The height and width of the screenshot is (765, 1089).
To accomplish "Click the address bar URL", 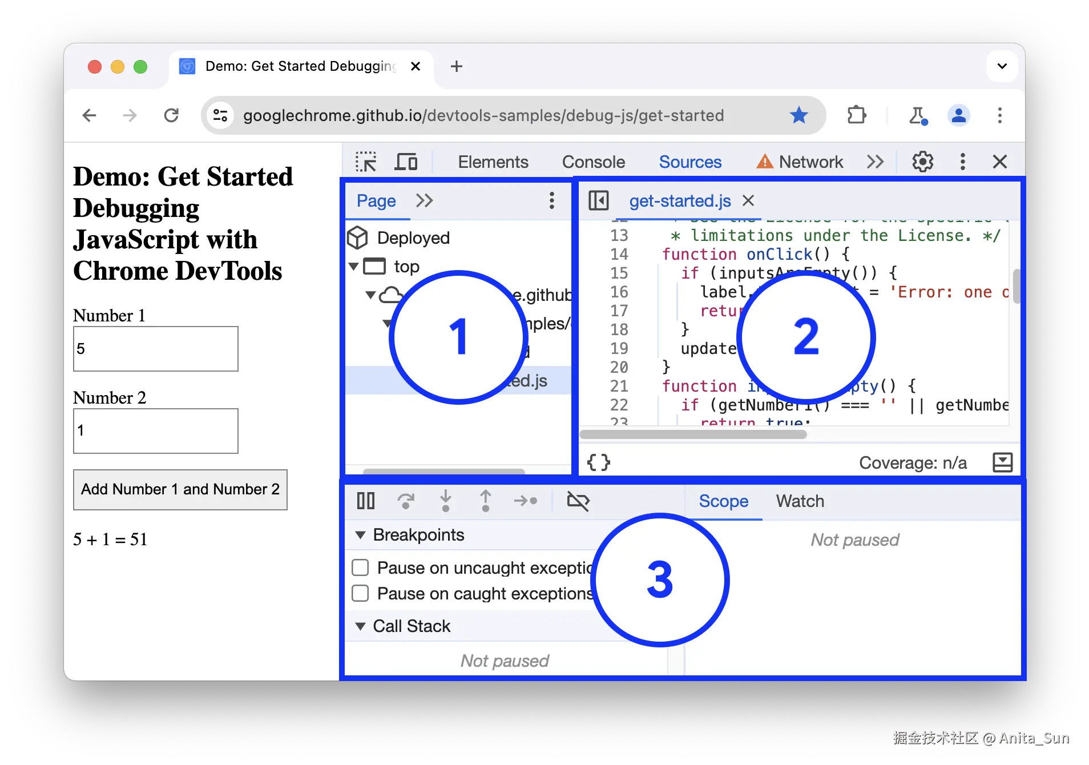I will tap(483, 116).
